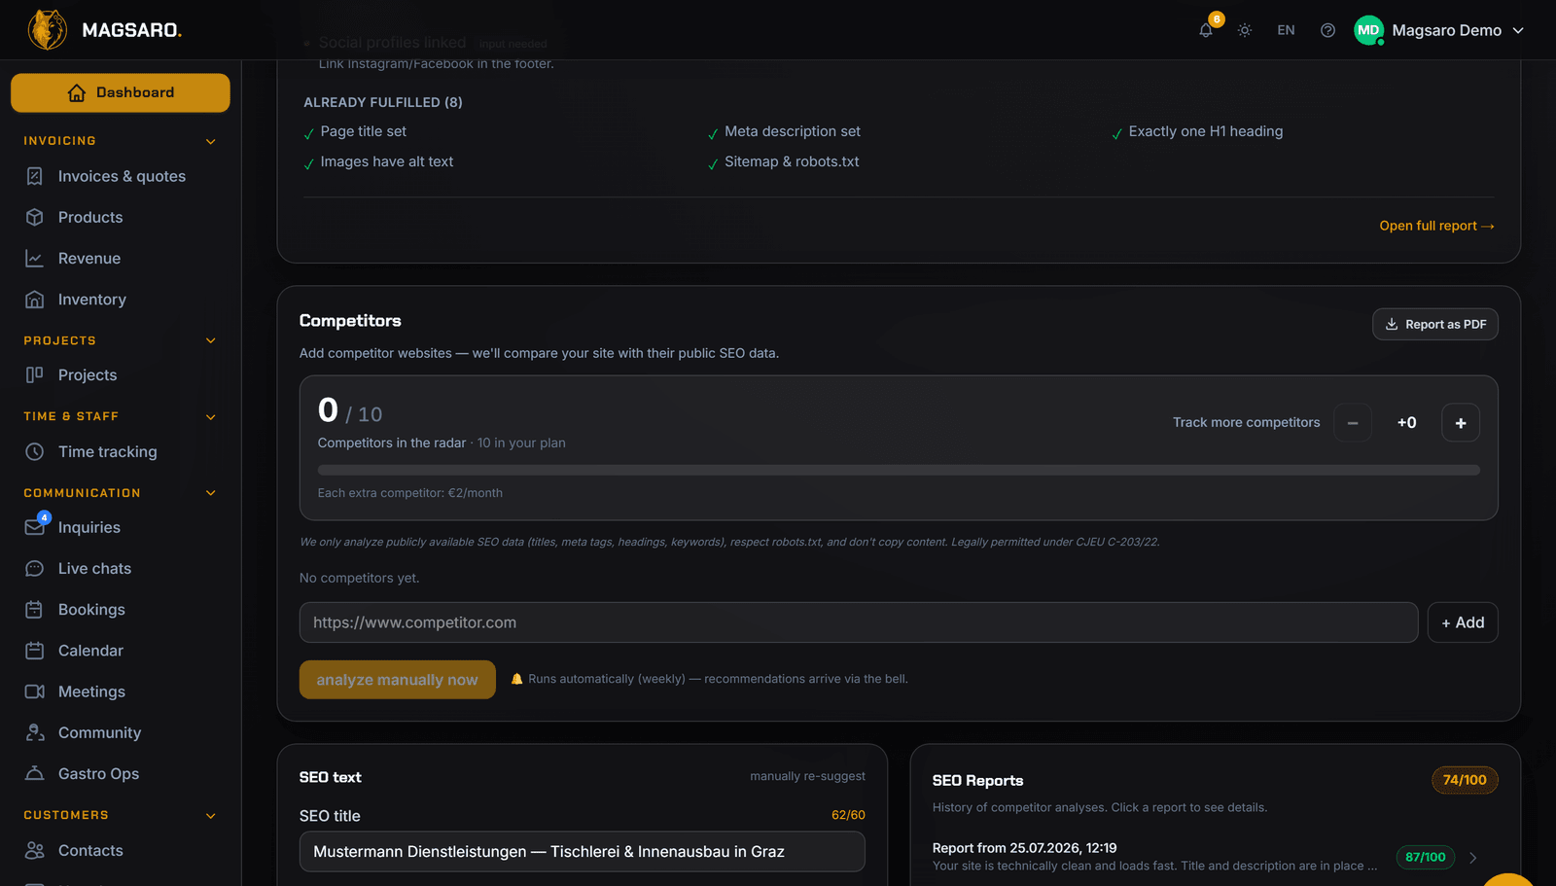The height and width of the screenshot is (886, 1556).
Task: Open Gastro Ops cloche icon
Action: point(35,773)
